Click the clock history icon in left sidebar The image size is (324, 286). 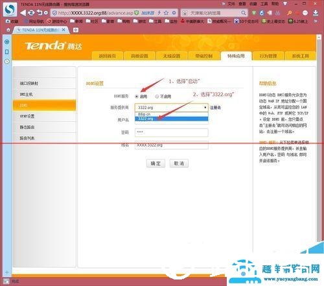7,62
